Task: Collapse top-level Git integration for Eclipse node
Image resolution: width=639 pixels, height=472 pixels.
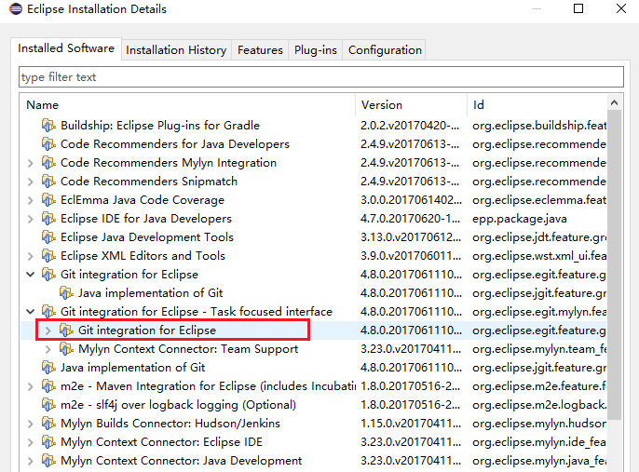Action: point(30,275)
